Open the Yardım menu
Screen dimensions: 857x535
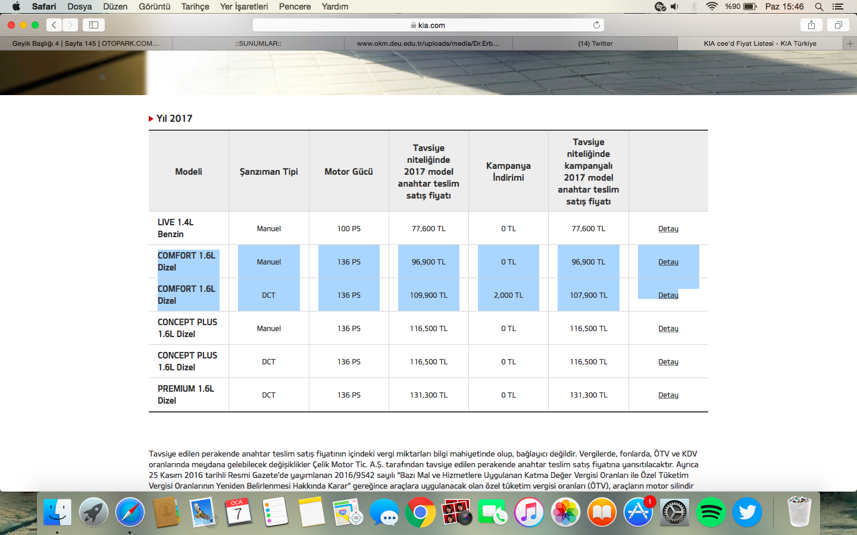(335, 7)
